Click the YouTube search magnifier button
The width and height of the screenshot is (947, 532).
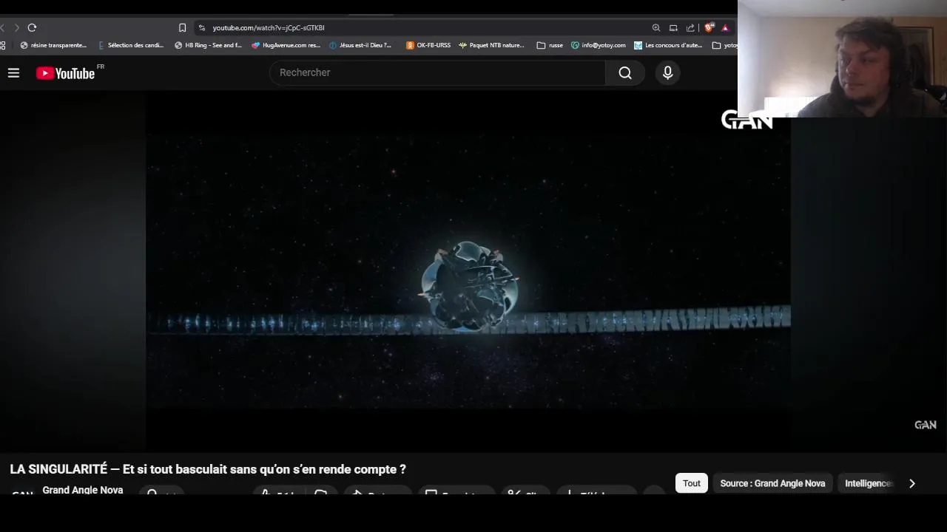pos(625,72)
